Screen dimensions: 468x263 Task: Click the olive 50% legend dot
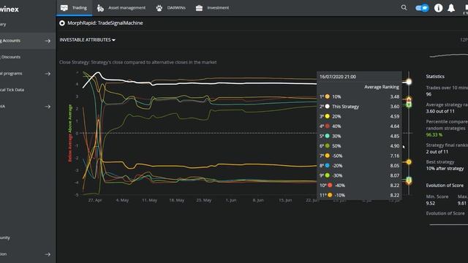coord(328,146)
